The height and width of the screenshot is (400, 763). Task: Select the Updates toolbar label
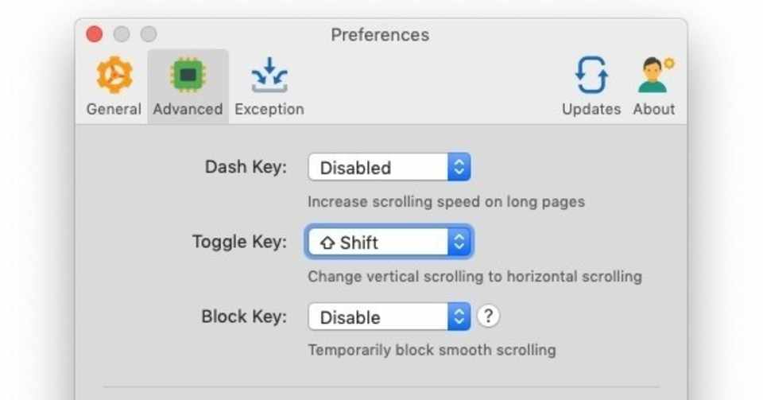point(591,109)
